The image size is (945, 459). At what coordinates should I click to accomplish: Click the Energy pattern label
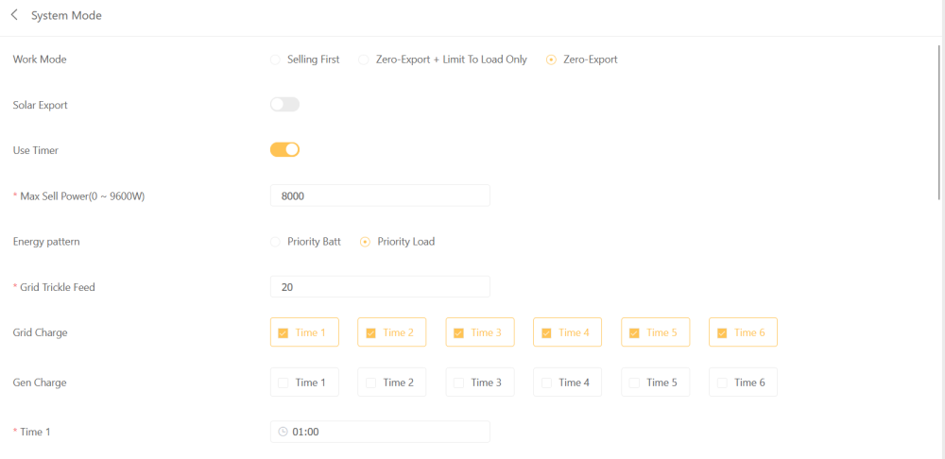pyautogui.click(x=46, y=242)
